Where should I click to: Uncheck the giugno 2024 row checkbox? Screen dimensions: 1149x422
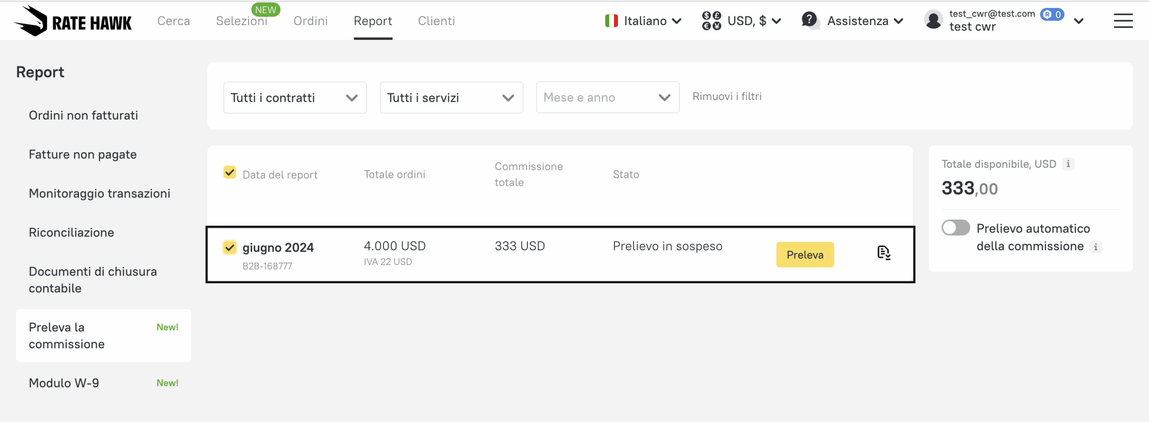[230, 247]
